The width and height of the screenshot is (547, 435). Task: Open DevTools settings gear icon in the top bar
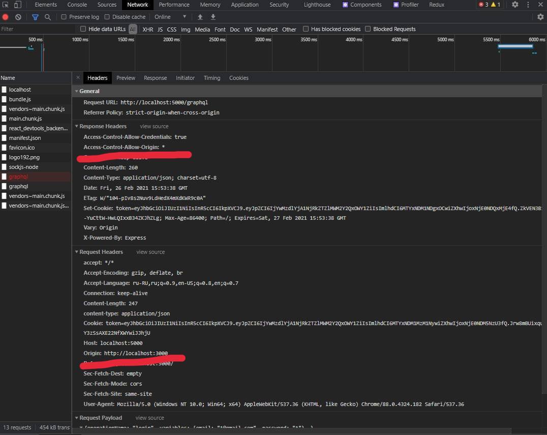pyautogui.click(x=515, y=5)
